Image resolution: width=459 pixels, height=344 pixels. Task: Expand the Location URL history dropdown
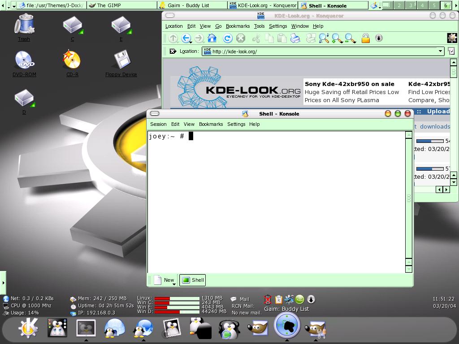tap(440, 51)
